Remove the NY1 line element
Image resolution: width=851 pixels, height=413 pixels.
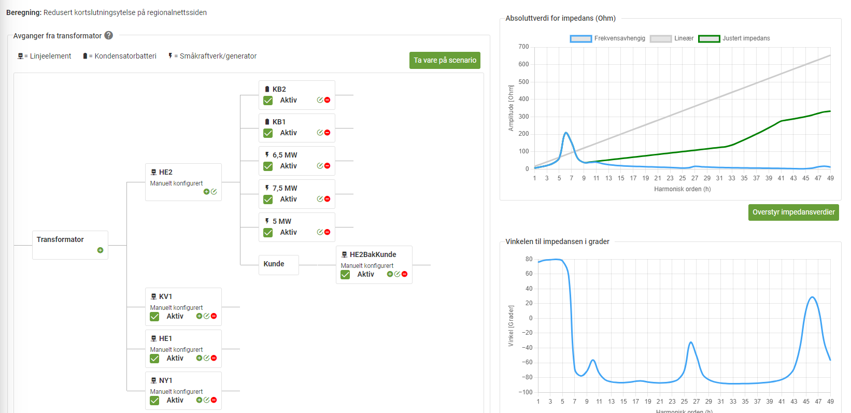click(214, 400)
